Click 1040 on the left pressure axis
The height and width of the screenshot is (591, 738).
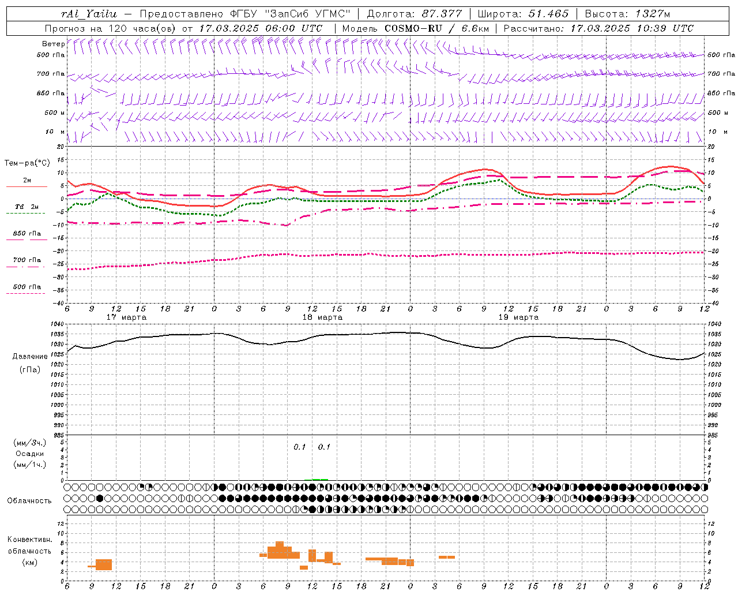[58, 324]
